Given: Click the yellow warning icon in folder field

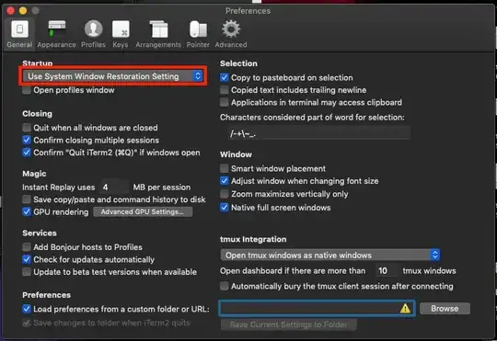Looking at the screenshot, I should [405, 309].
